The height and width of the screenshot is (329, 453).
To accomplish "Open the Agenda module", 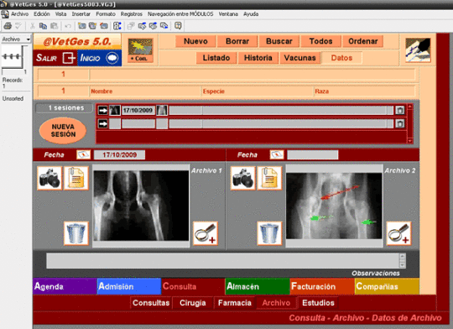I will coord(65,286).
